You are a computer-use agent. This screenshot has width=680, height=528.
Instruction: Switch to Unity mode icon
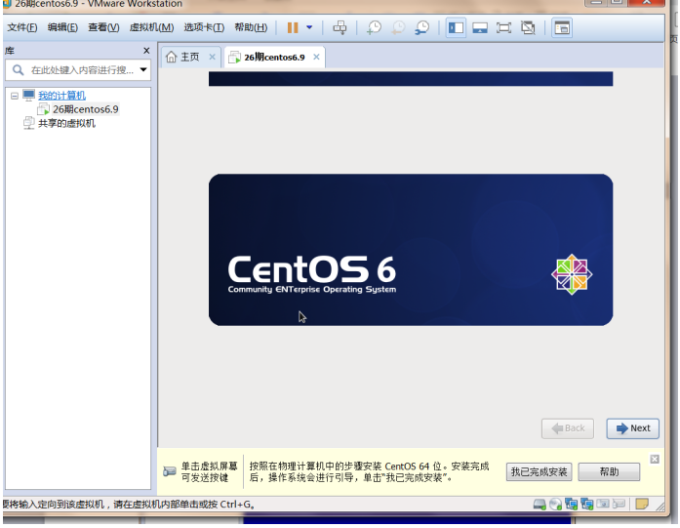click(528, 28)
